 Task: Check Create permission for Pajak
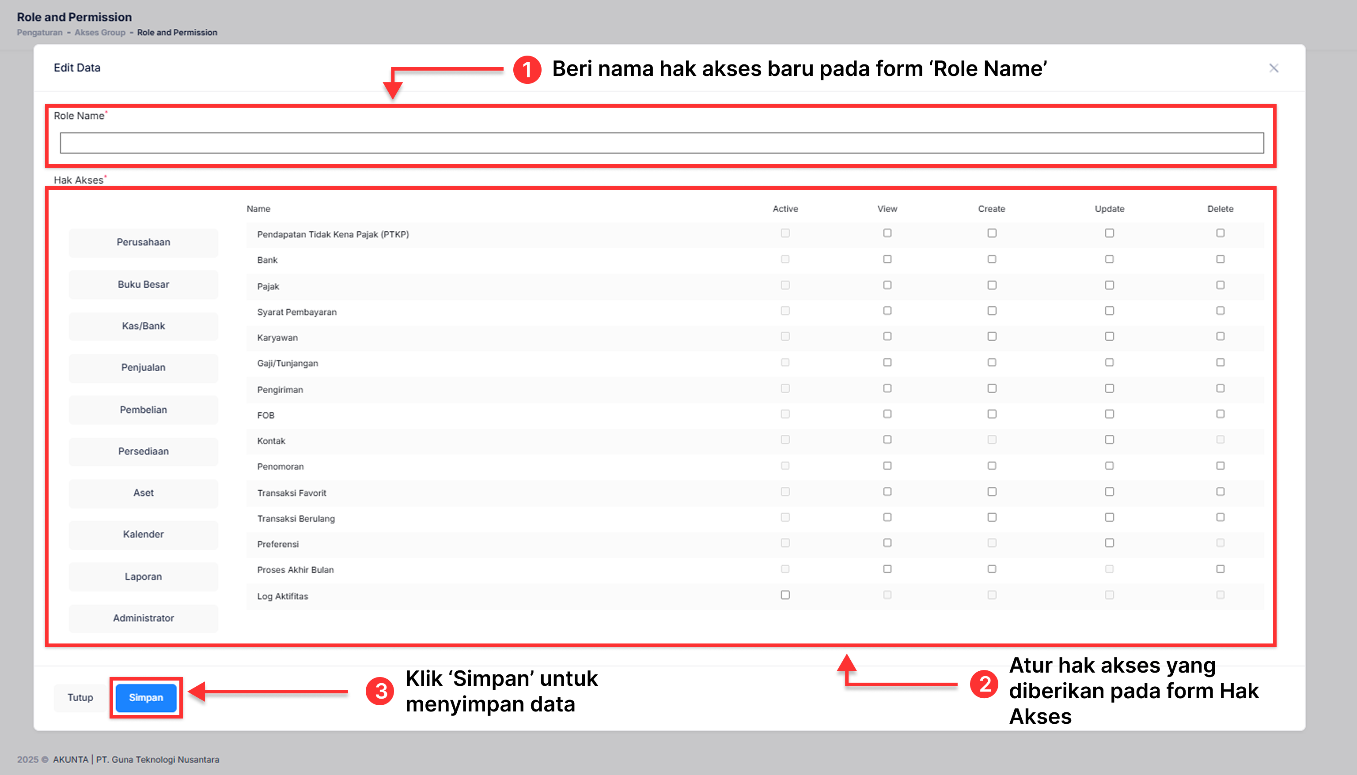point(992,285)
